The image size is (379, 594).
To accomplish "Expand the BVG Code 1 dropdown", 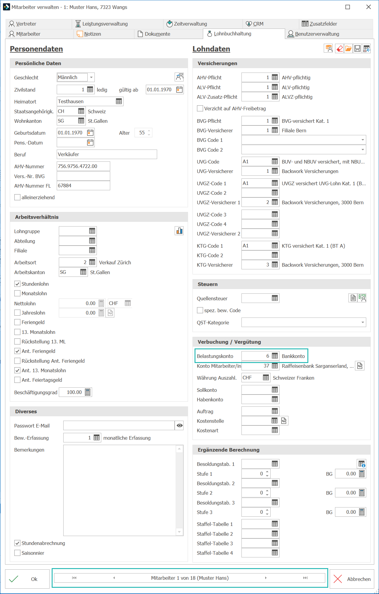I will (x=363, y=140).
